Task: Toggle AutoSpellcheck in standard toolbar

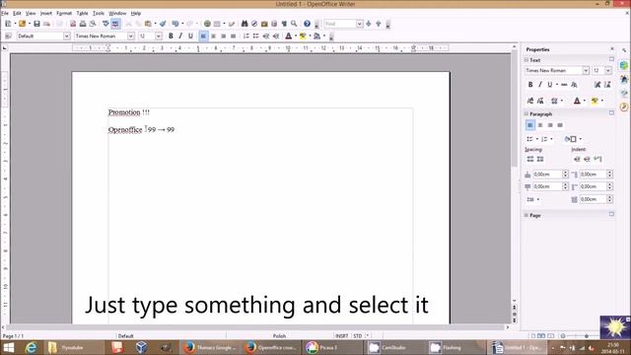Action: coord(115,24)
